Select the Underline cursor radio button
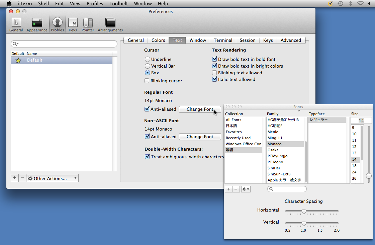This screenshot has height=245, width=375. (x=148, y=59)
